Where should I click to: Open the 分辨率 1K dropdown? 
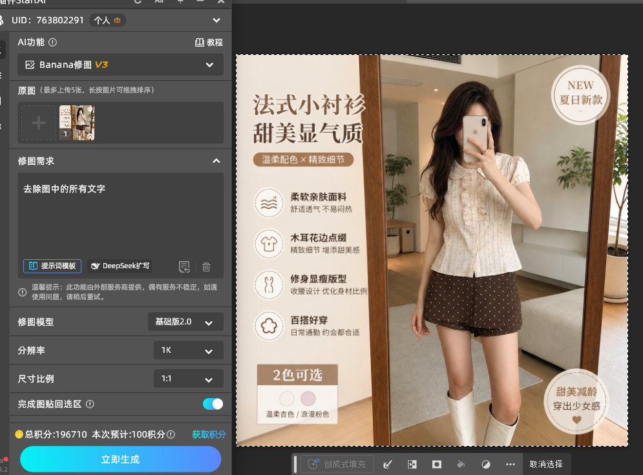tap(188, 350)
